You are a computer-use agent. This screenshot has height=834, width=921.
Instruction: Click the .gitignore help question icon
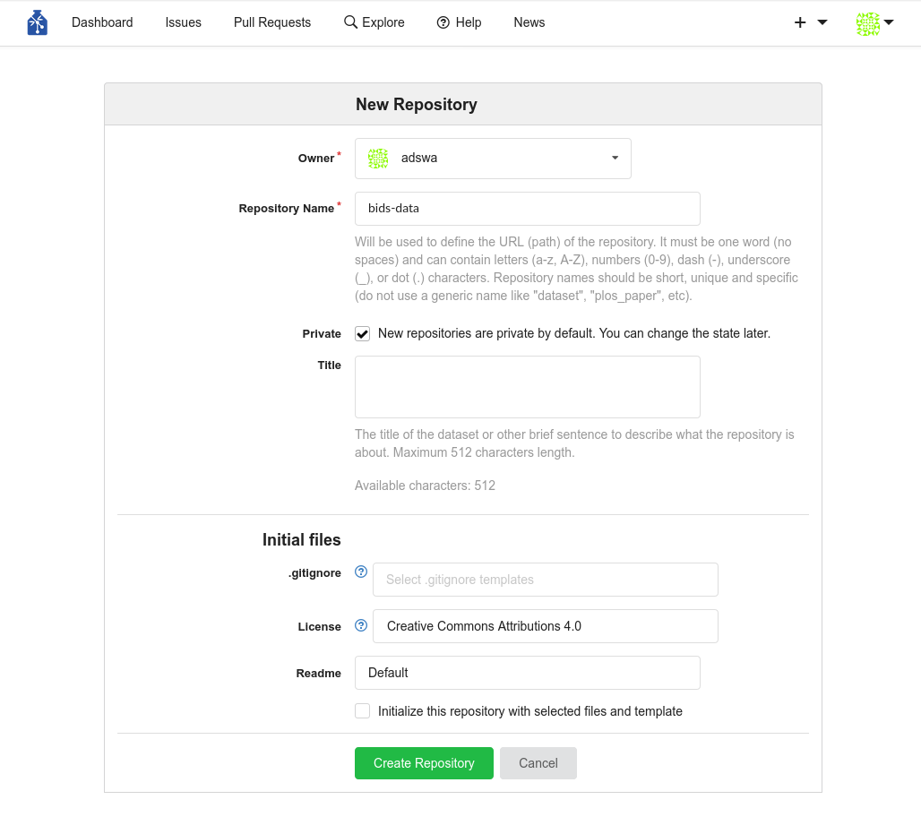tap(361, 572)
